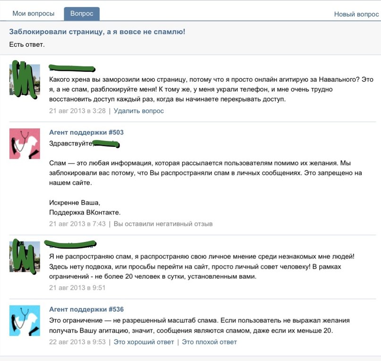Mark the reply with Это хороший ответ
The image size is (381, 361).
[x=144, y=342]
